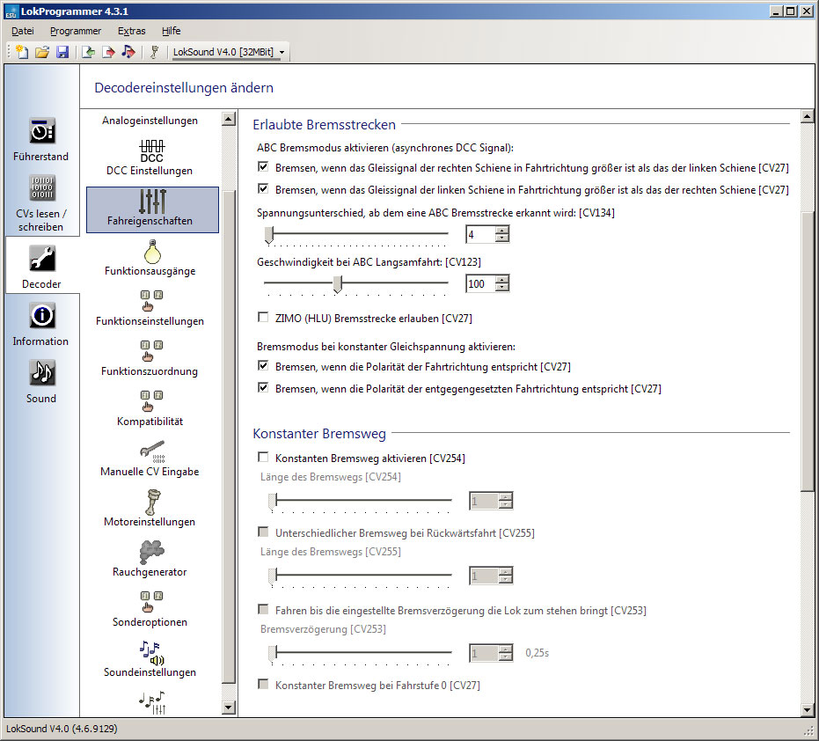
Task: Click the CV134 value field showing 4
Action: pos(480,235)
